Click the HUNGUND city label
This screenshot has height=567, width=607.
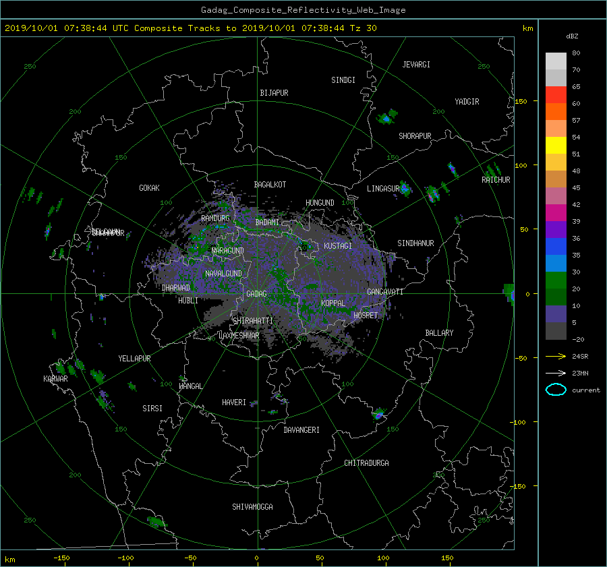[320, 203]
